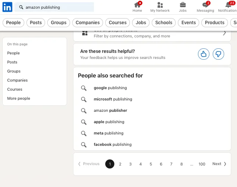
Task: Click the Previous pagination label
Action: click(91, 164)
